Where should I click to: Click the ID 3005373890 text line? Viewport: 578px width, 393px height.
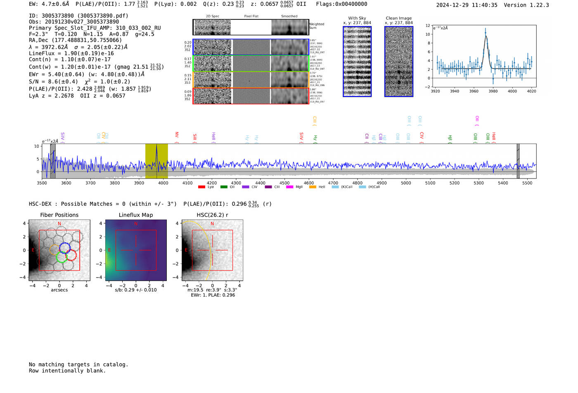tap(78, 16)
